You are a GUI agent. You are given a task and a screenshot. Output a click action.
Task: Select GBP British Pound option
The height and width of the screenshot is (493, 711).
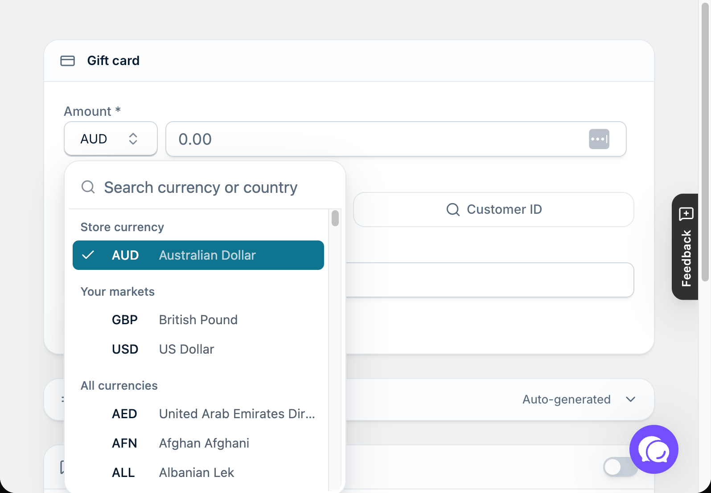click(198, 320)
